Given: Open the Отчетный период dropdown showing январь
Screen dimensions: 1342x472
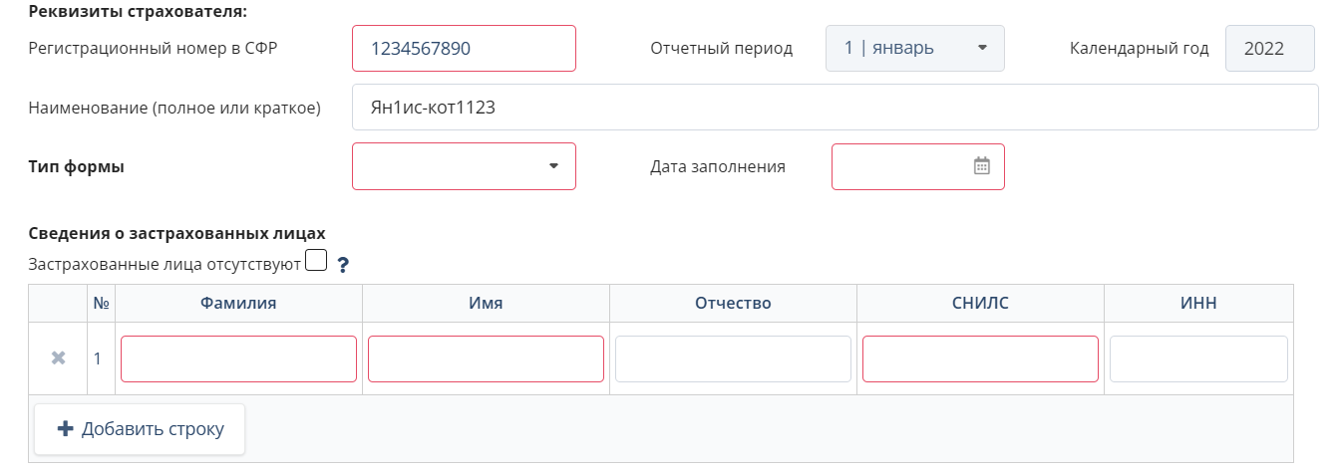Looking at the screenshot, I should point(914,48).
